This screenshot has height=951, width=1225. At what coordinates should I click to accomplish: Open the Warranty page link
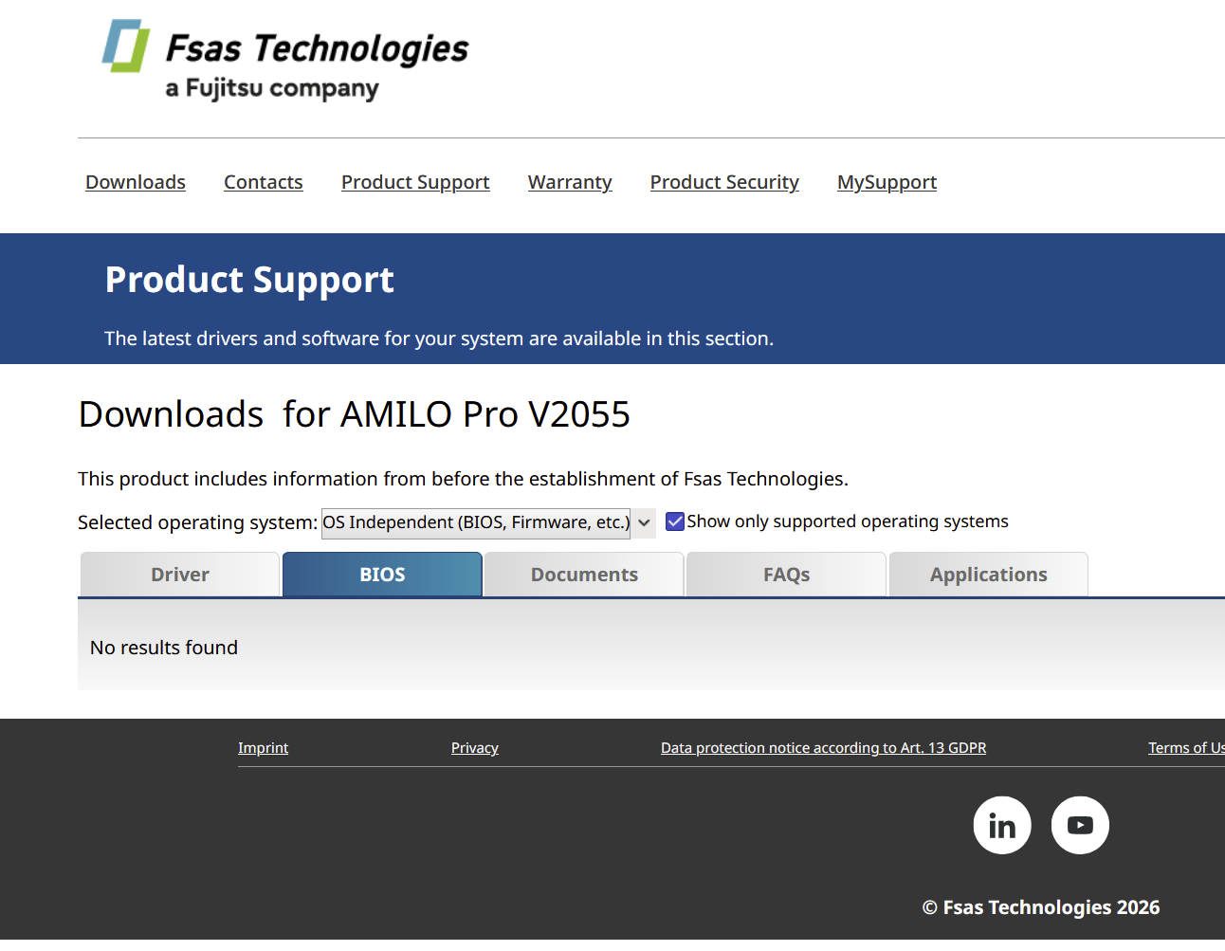(x=570, y=182)
